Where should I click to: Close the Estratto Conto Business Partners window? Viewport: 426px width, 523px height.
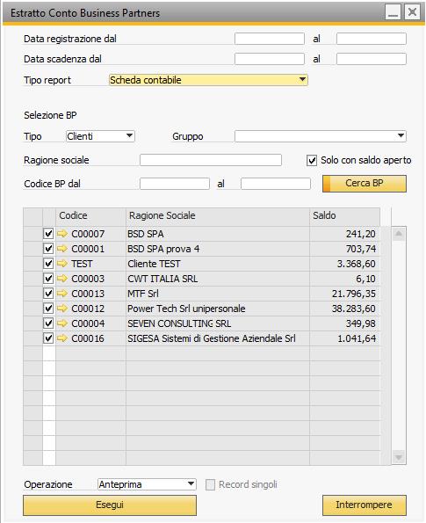tap(412, 12)
